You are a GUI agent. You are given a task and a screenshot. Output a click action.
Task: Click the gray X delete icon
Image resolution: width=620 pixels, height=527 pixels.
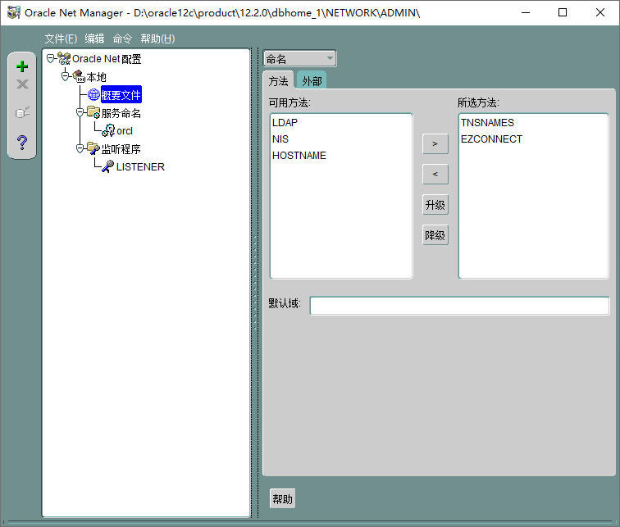pos(22,84)
